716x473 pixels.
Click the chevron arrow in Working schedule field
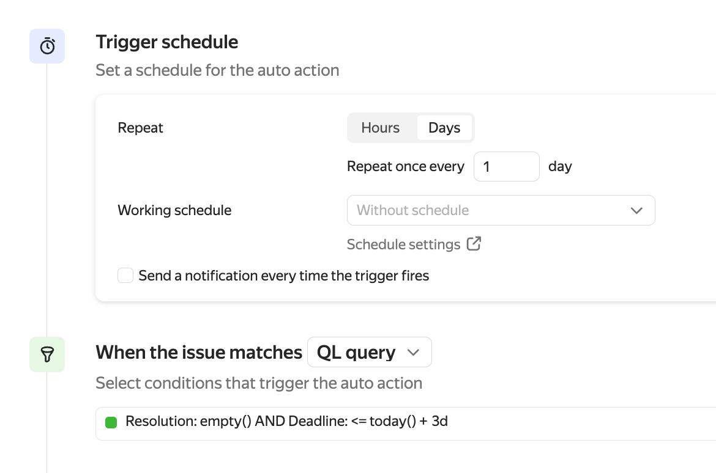point(636,210)
